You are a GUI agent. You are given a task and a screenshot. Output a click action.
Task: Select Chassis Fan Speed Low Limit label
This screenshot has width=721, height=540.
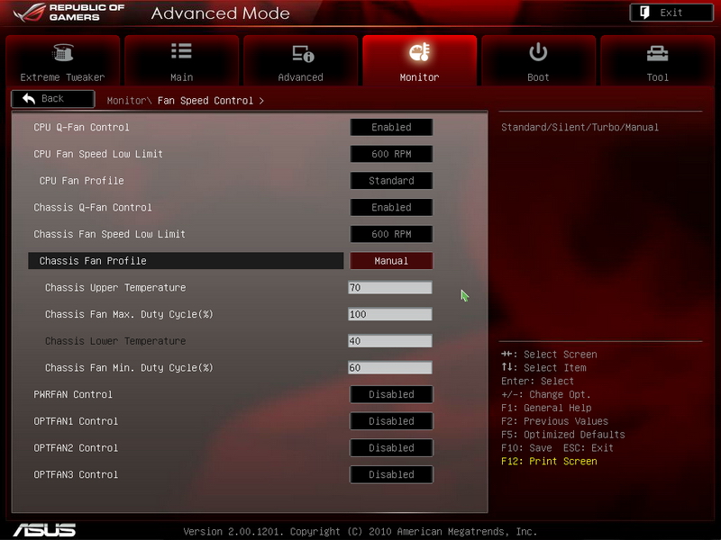pyautogui.click(x=109, y=234)
